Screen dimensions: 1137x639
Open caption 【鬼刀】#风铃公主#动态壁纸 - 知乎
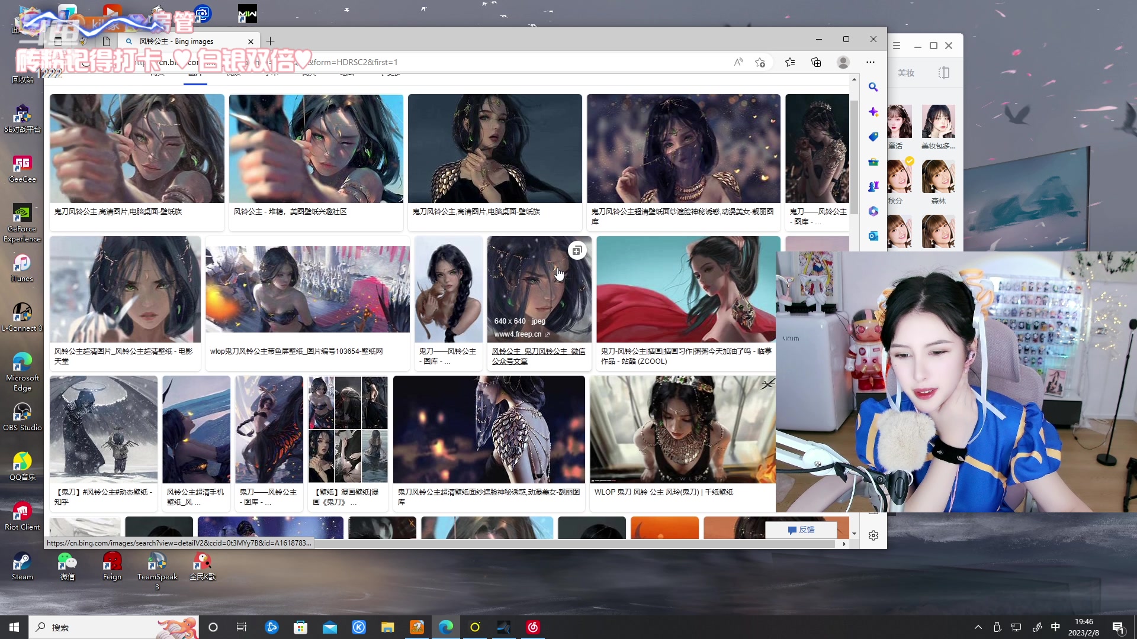(x=103, y=497)
